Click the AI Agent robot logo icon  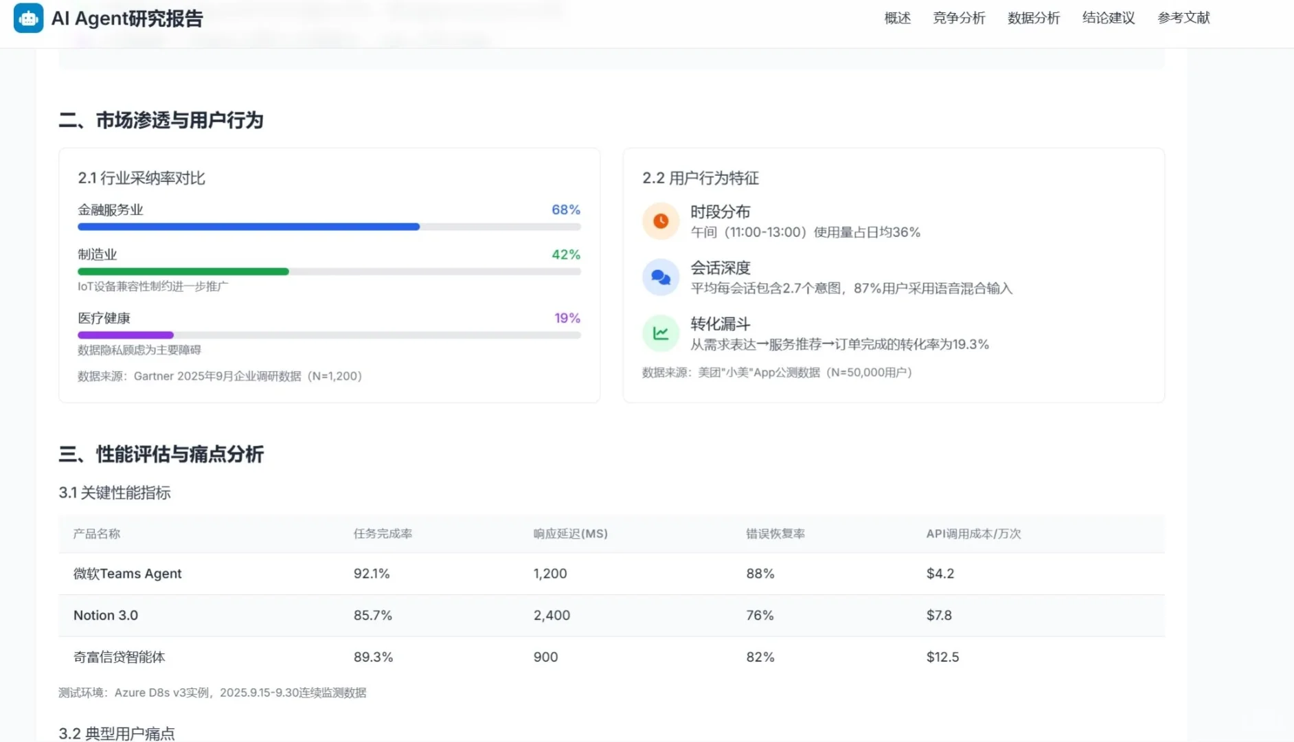(28, 18)
